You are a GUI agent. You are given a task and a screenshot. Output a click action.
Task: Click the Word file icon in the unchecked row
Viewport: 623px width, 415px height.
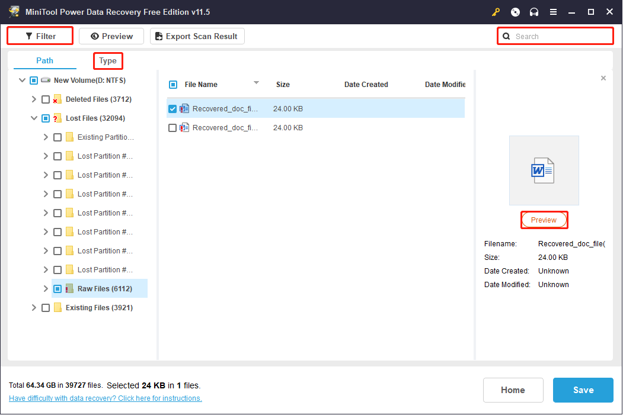tap(184, 127)
